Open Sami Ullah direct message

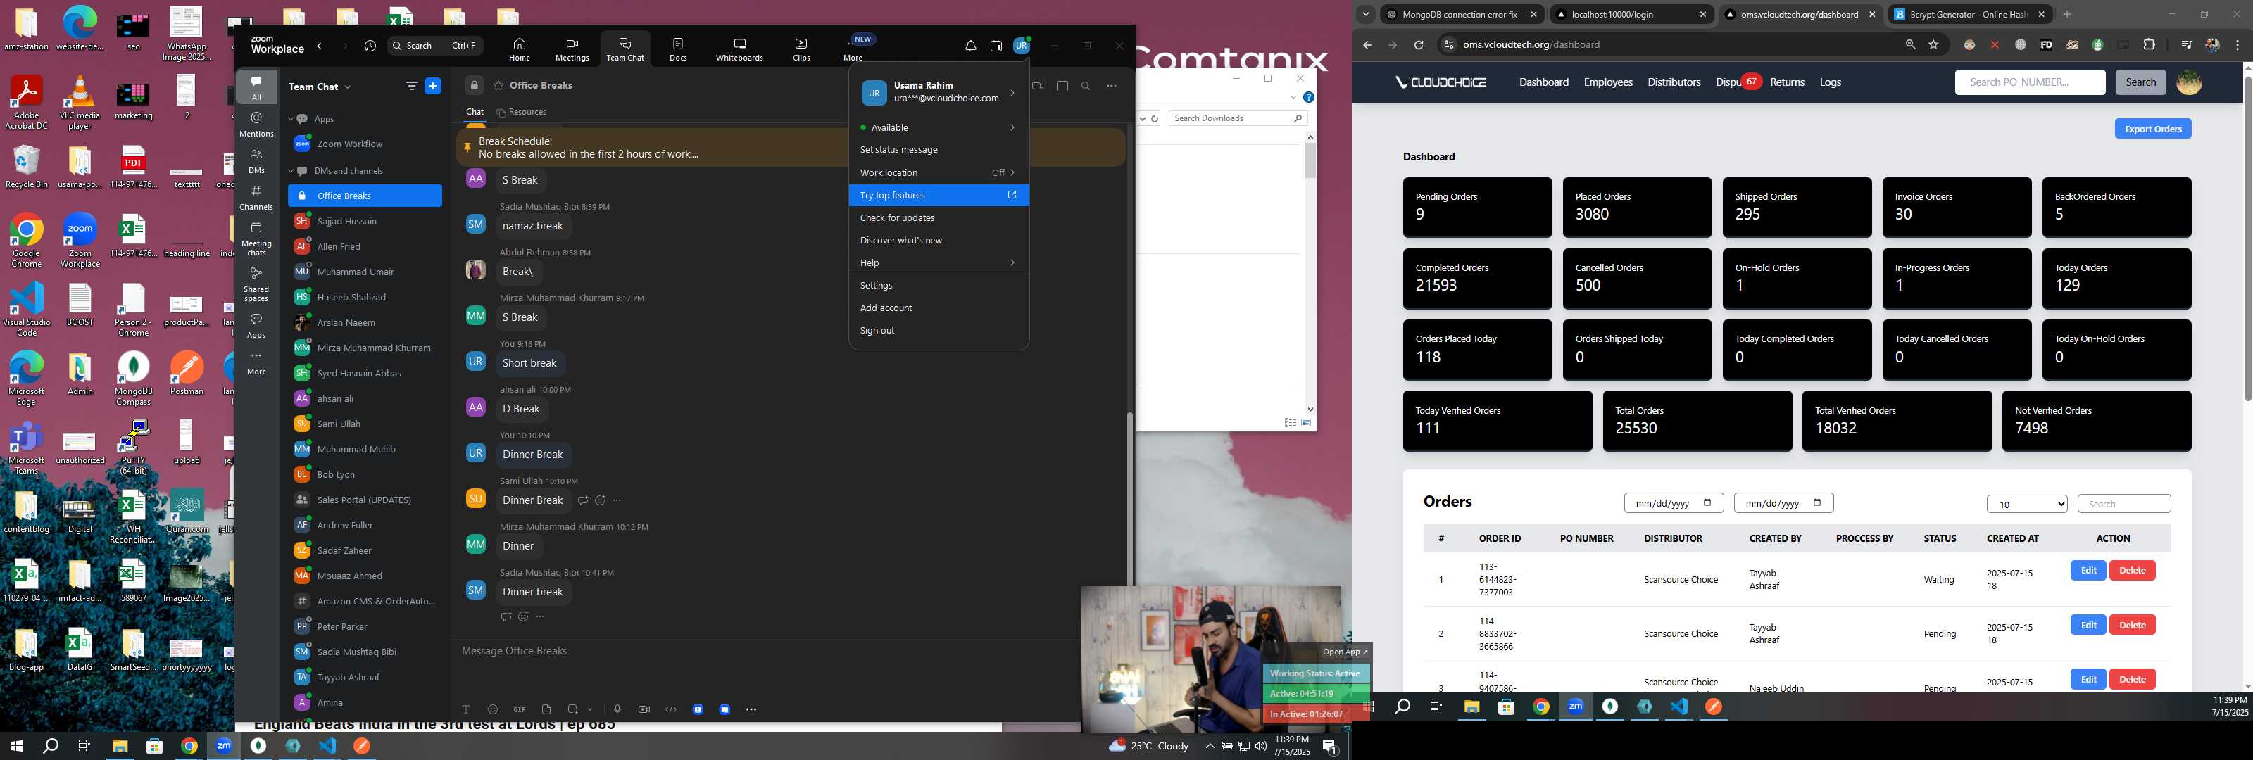[365, 424]
